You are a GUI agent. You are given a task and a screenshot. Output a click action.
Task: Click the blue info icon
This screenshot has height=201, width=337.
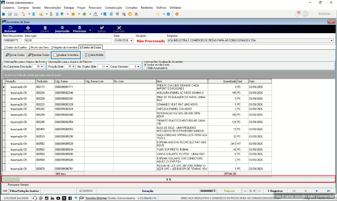168,14
